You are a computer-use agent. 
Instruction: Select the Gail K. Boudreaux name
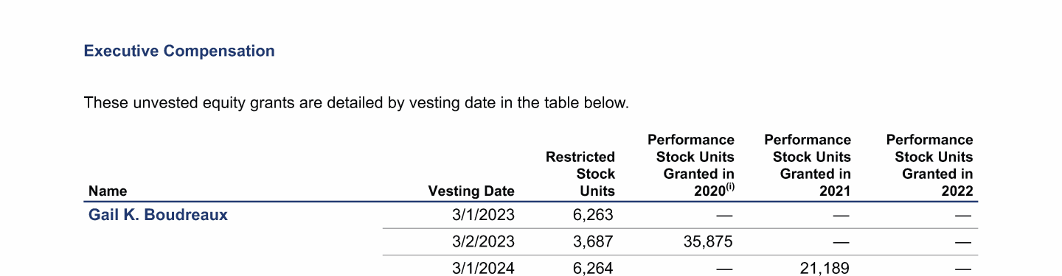(x=158, y=215)
